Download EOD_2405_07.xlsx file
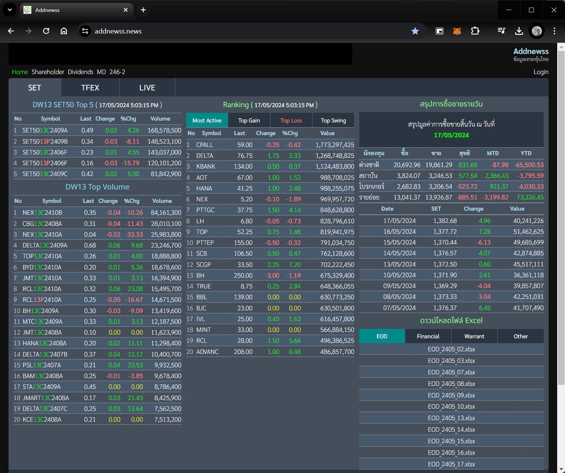The width and height of the screenshot is (565, 473). [x=451, y=372]
